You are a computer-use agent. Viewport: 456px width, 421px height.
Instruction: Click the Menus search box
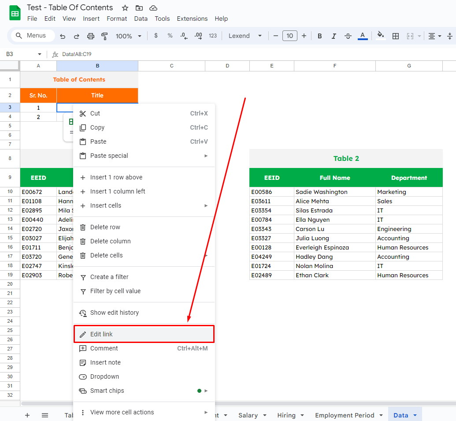tap(33, 36)
